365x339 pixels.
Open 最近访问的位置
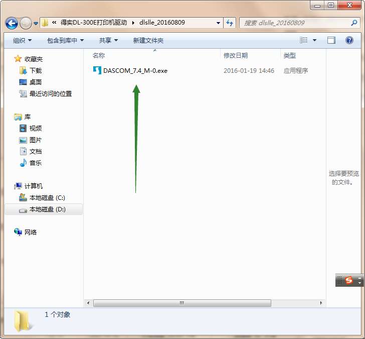pyautogui.click(x=51, y=94)
